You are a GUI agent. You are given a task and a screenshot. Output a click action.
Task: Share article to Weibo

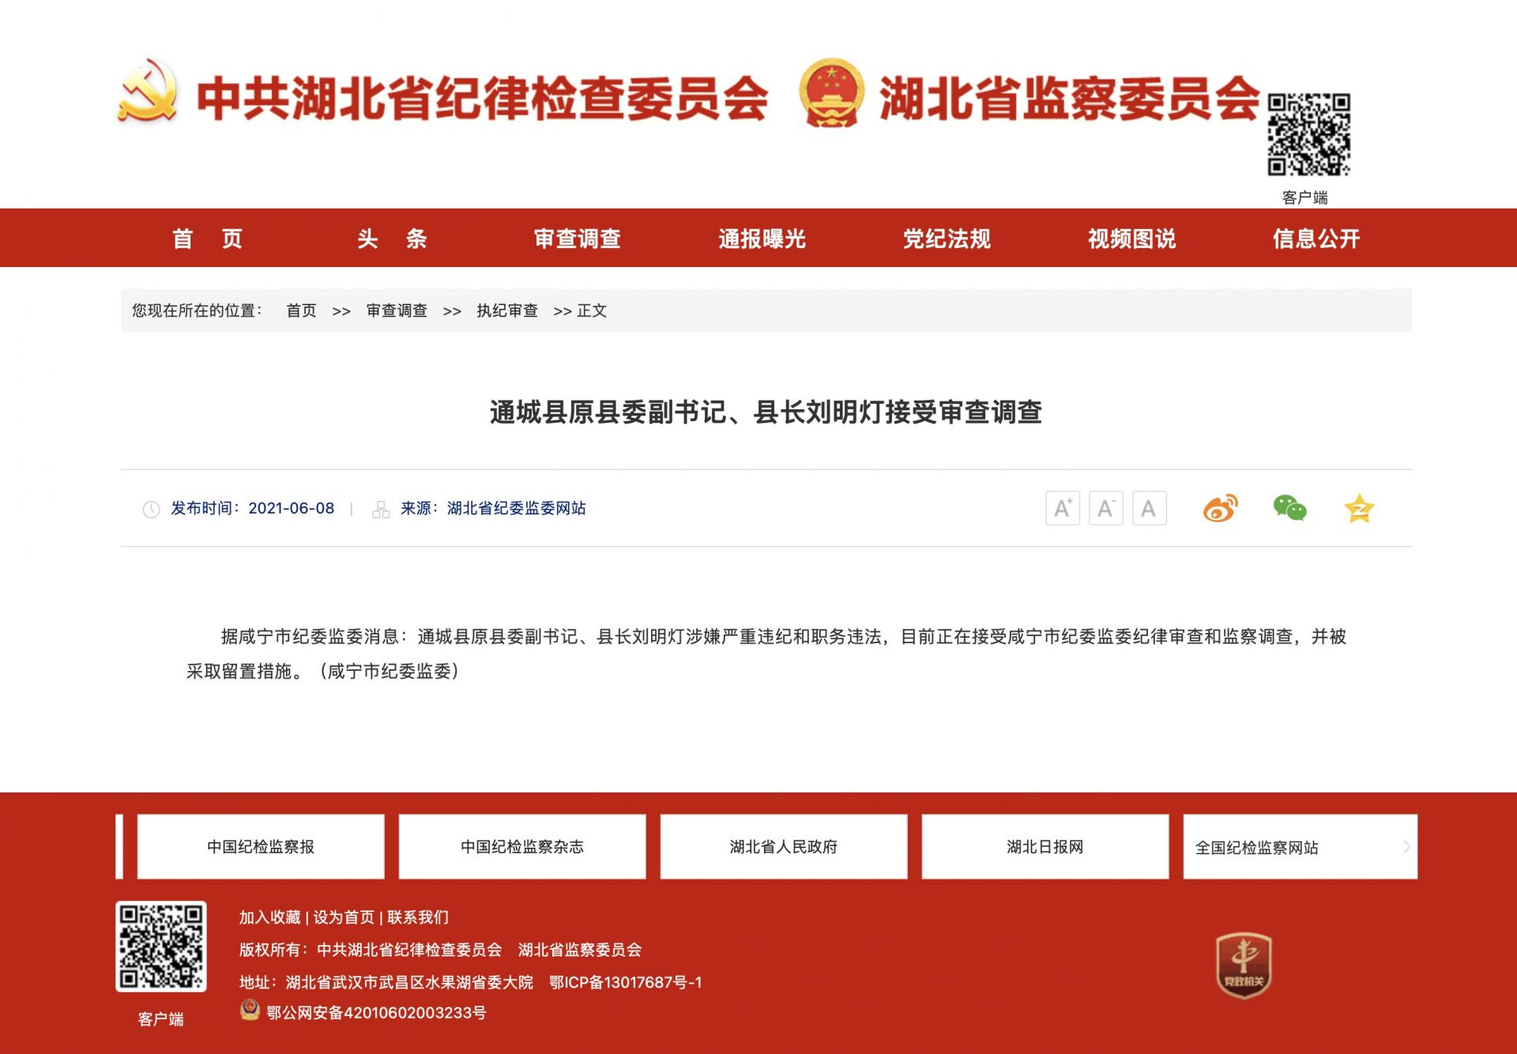point(1220,508)
